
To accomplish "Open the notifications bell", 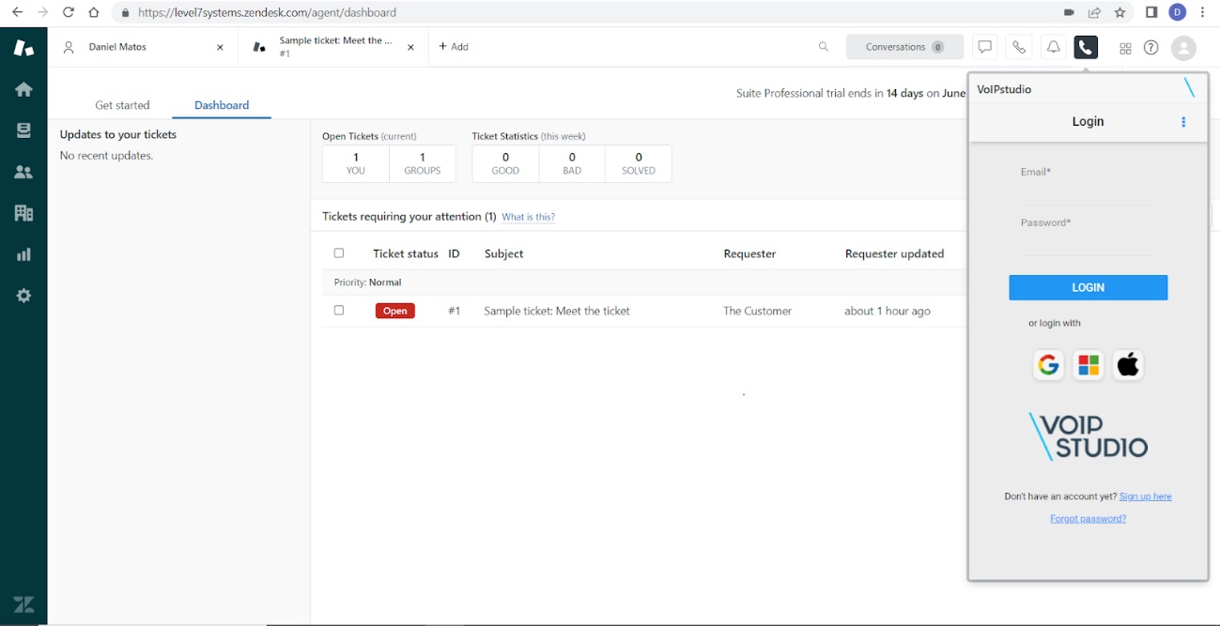I will coord(1053,47).
